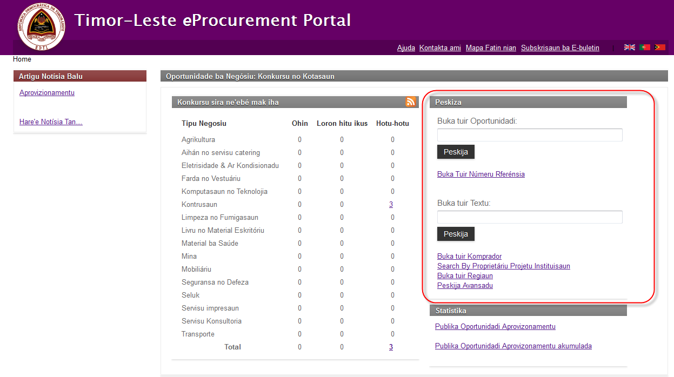
Task: Click the Buka tuir Oportunidadi text field
Action: click(530, 135)
